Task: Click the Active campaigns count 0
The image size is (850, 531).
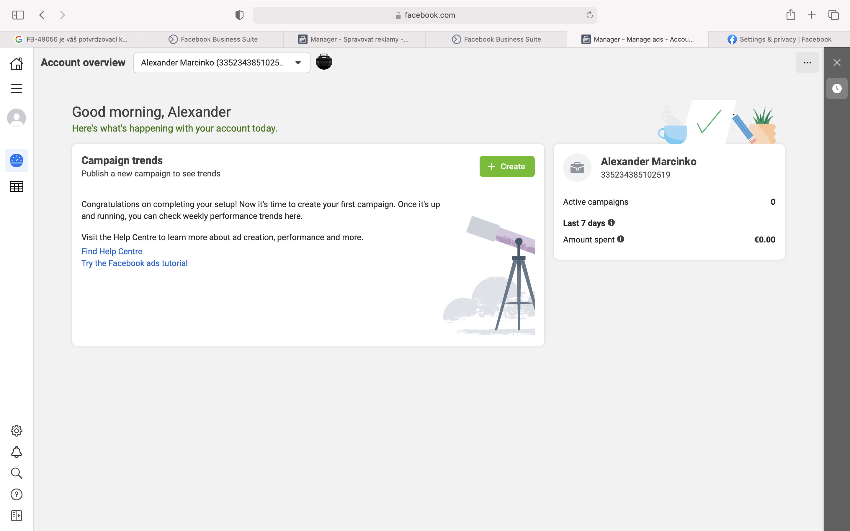Action: pos(773,202)
